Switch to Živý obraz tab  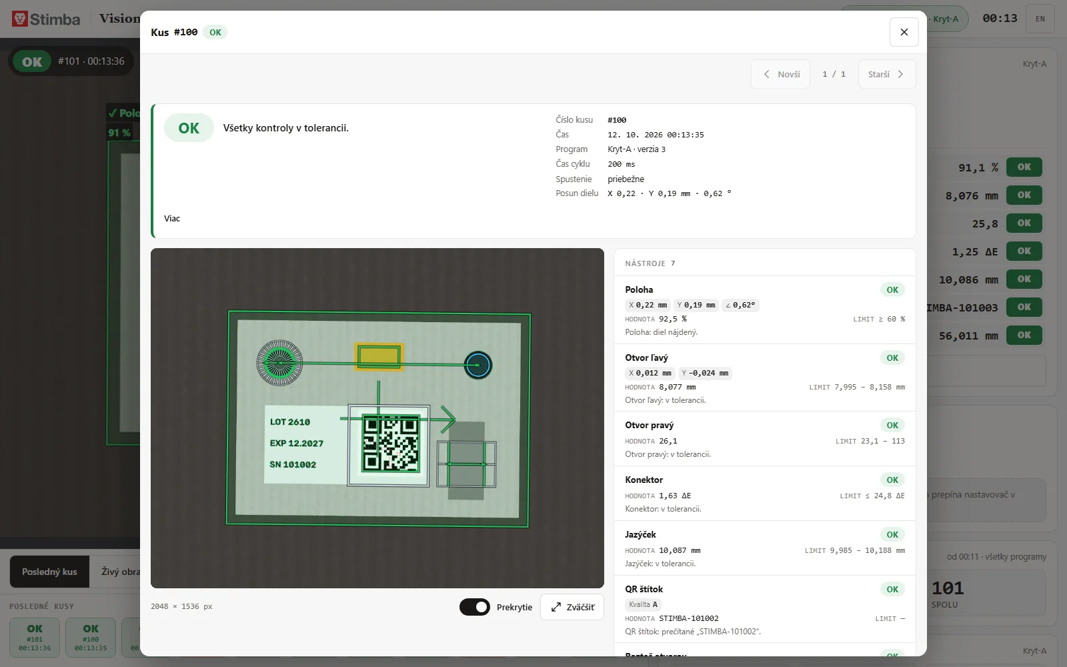pos(121,572)
